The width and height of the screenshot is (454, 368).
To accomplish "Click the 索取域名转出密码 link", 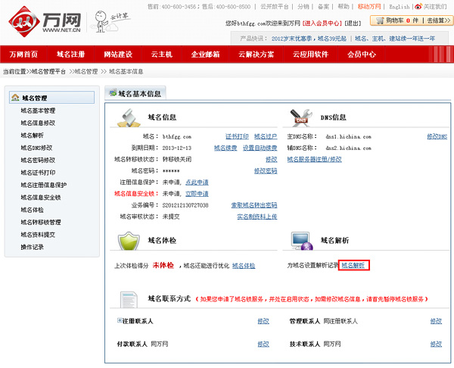I will pos(254,205).
